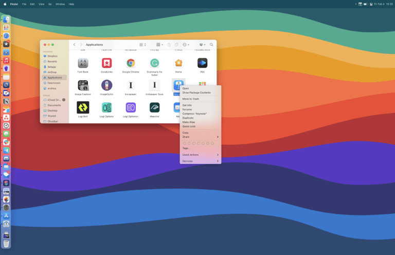Click the Finder search magnifier icon
The image size is (395, 255).
[x=211, y=45]
